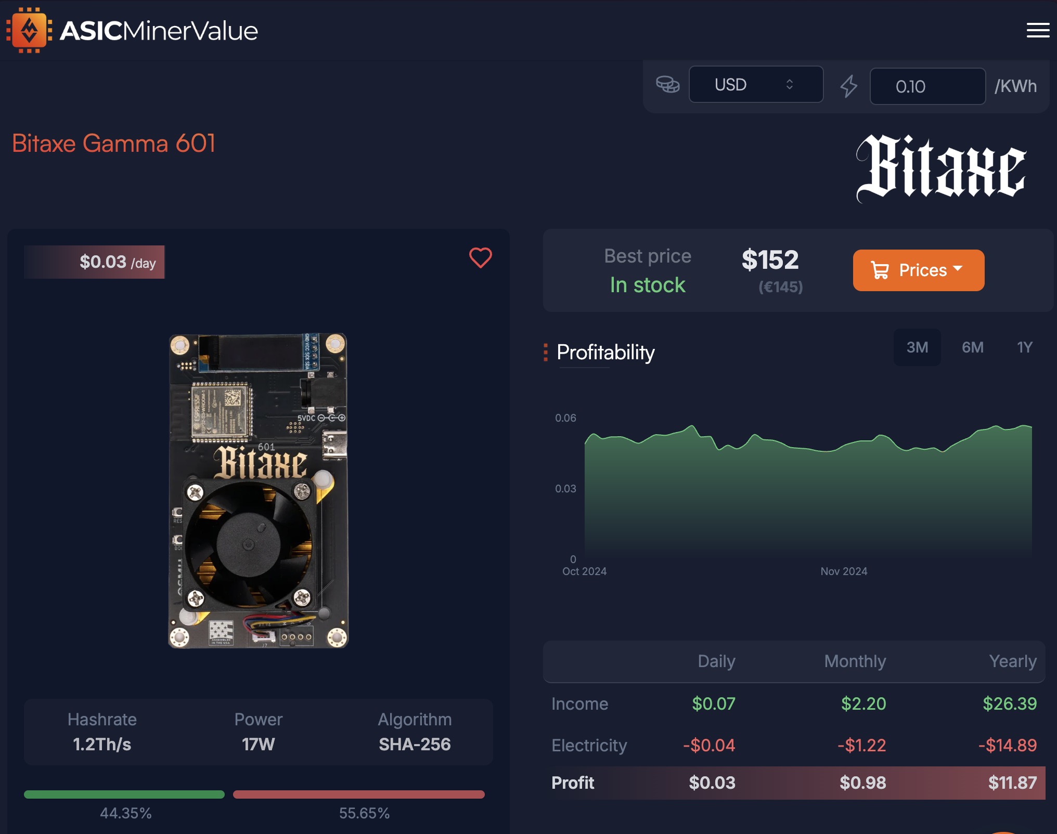Click daily electricity -$0.04
The height and width of the screenshot is (834, 1057).
709,745
